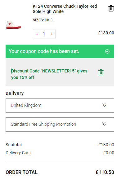This screenshot has width=121, height=179.
Task: Click the SIZES UK 3 label
Action: (x=43, y=20)
